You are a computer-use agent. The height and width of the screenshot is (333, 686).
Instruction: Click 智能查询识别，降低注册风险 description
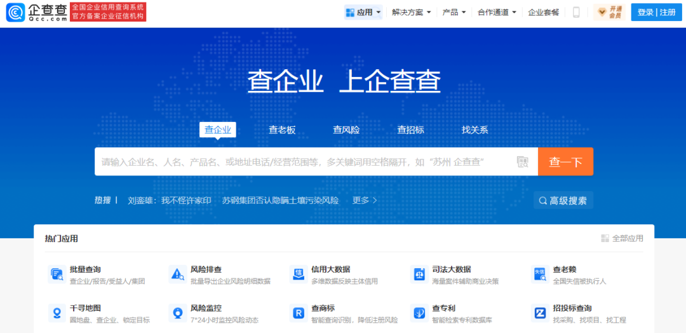coord(354,320)
